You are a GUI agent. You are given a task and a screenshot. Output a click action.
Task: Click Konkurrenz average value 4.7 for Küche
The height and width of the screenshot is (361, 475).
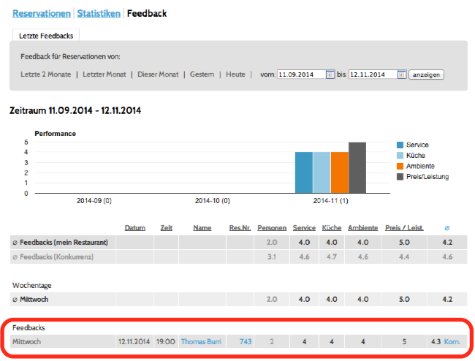tap(332, 256)
